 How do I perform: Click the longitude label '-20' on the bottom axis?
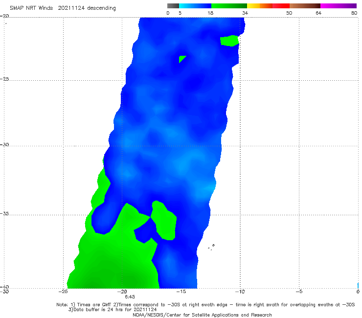(x=122, y=292)
